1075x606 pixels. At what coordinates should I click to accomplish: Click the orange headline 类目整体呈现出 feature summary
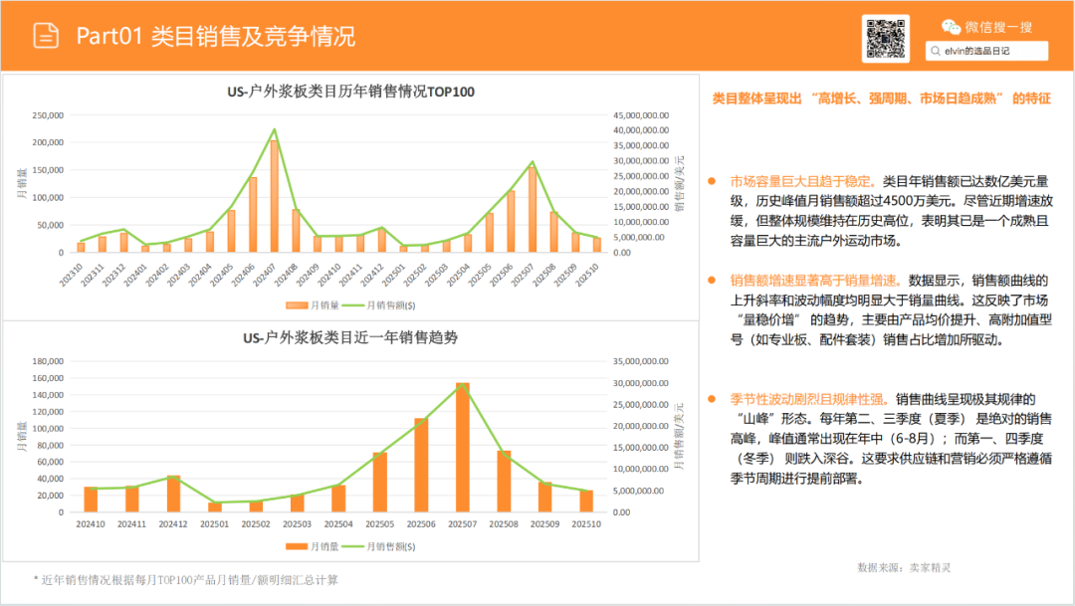coord(881,99)
